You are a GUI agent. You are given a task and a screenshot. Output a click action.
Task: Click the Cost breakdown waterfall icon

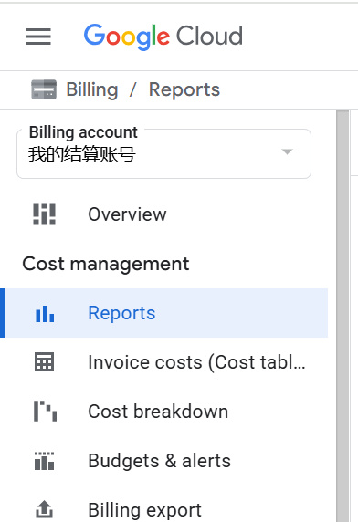(x=45, y=412)
